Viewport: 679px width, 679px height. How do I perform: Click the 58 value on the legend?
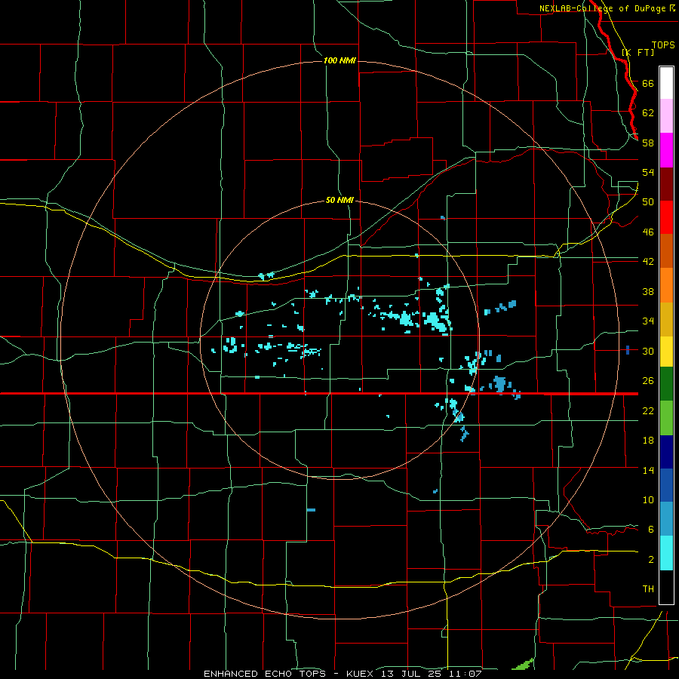pos(648,143)
